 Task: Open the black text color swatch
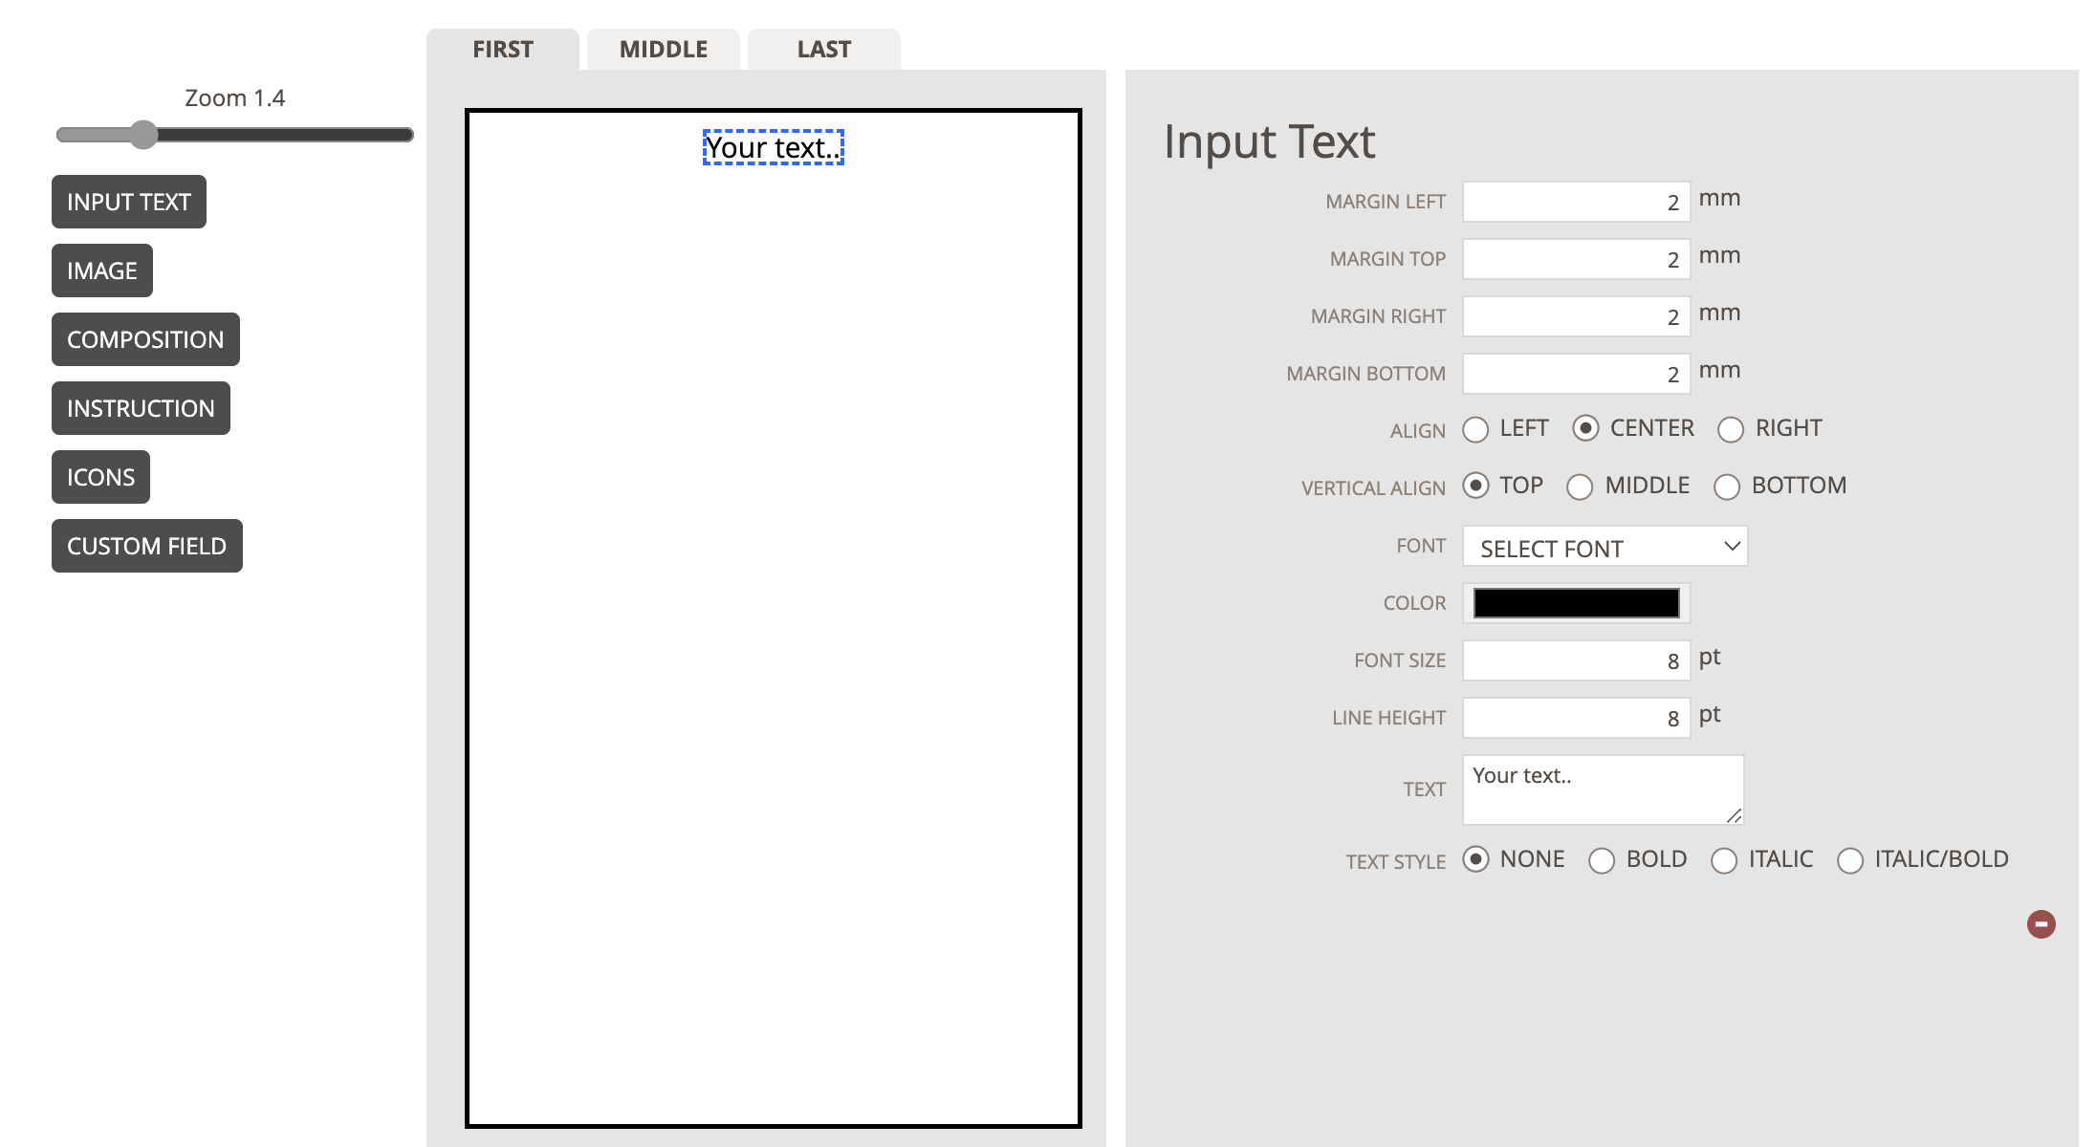tap(1576, 603)
